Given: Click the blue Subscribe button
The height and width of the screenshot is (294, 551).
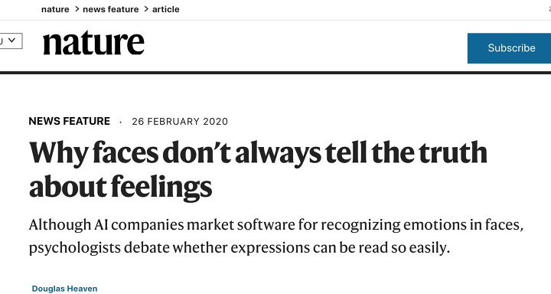Looking at the screenshot, I should (x=509, y=48).
